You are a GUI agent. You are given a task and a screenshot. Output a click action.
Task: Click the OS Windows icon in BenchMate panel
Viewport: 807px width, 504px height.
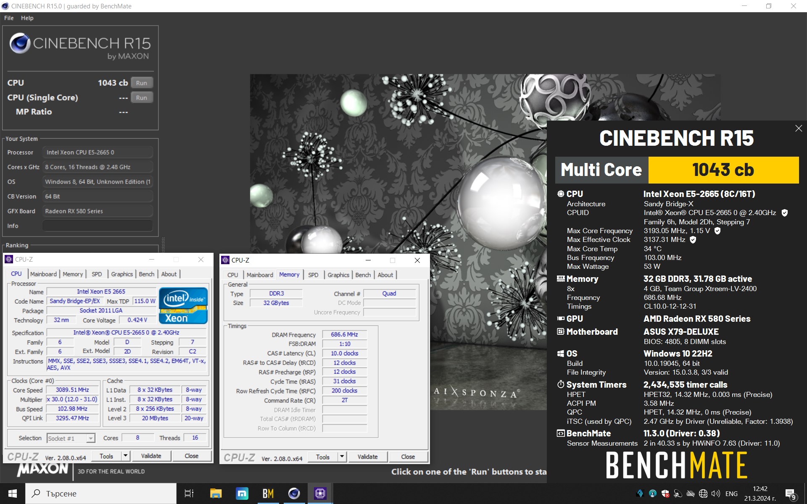pos(561,353)
